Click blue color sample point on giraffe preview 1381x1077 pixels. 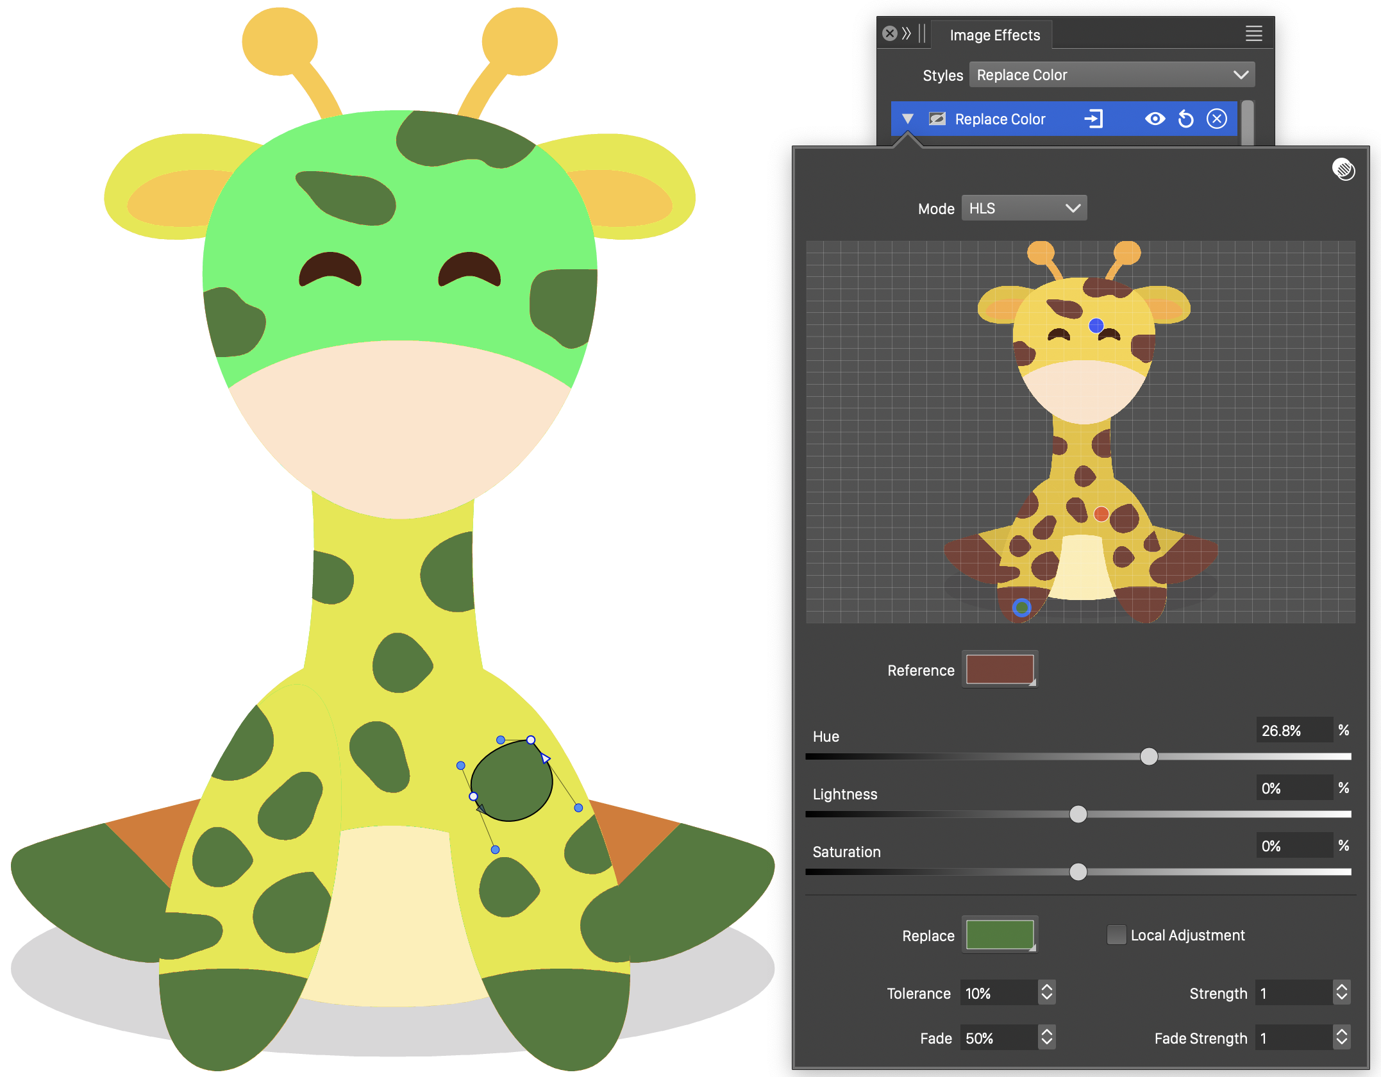point(1096,326)
